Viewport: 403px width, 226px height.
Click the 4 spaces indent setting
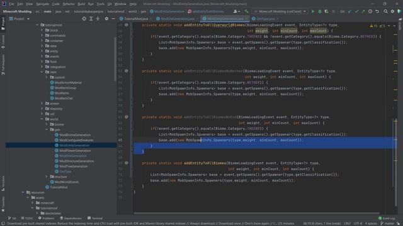[x=371, y=223]
